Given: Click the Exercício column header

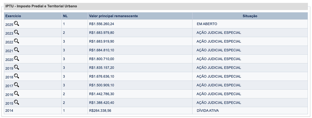Looking at the screenshot, I should tap(13, 16).
